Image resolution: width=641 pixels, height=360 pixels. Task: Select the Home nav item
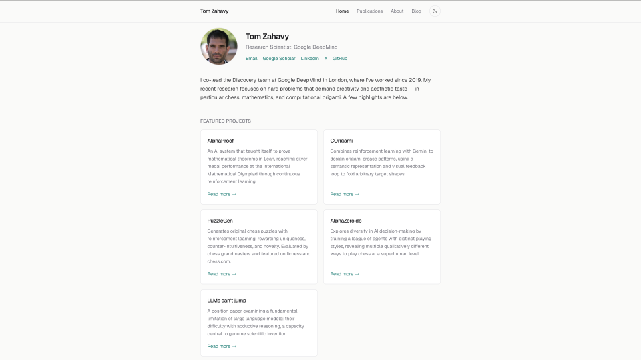[x=342, y=11]
